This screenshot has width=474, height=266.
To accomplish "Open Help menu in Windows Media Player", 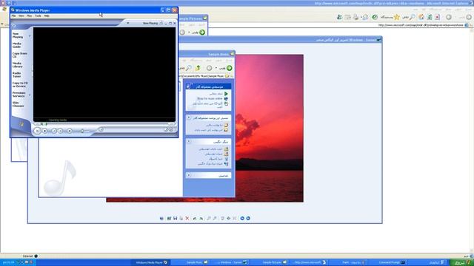I will (46, 16).
